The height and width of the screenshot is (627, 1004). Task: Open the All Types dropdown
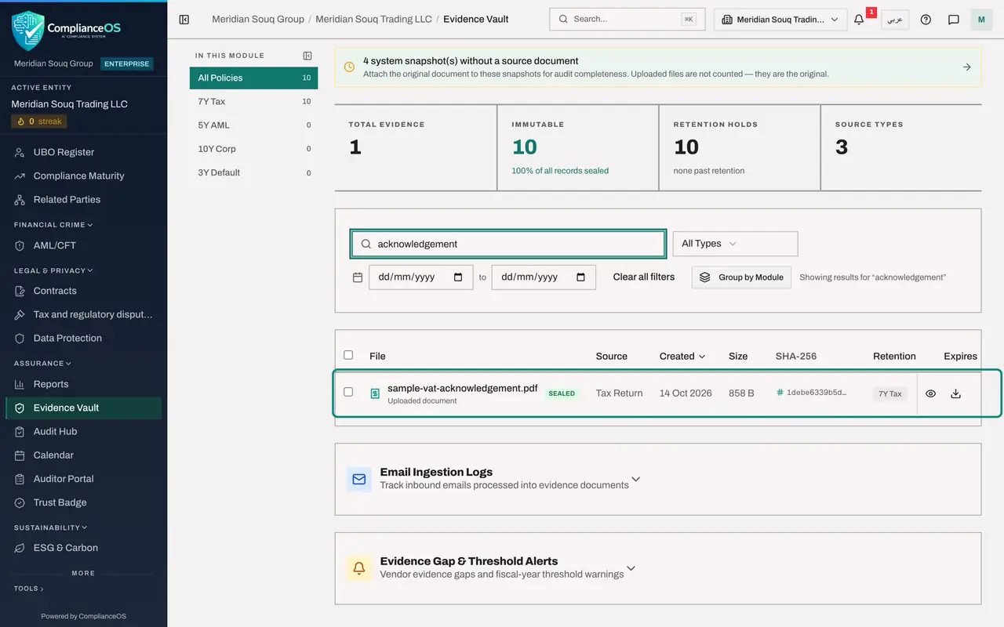click(735, 244)
